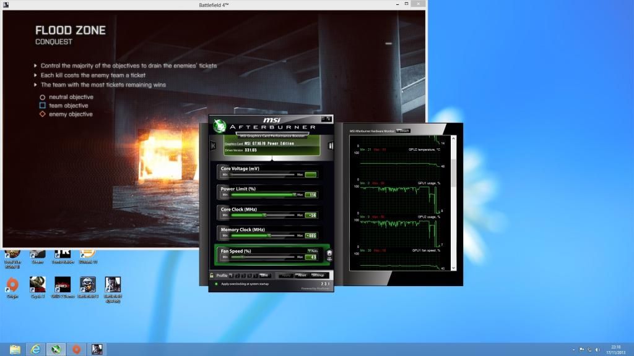Click the 'neutral objective' legend text
Image resolution: width=634 pixels, height=356 pixels.
click(71, 97)
